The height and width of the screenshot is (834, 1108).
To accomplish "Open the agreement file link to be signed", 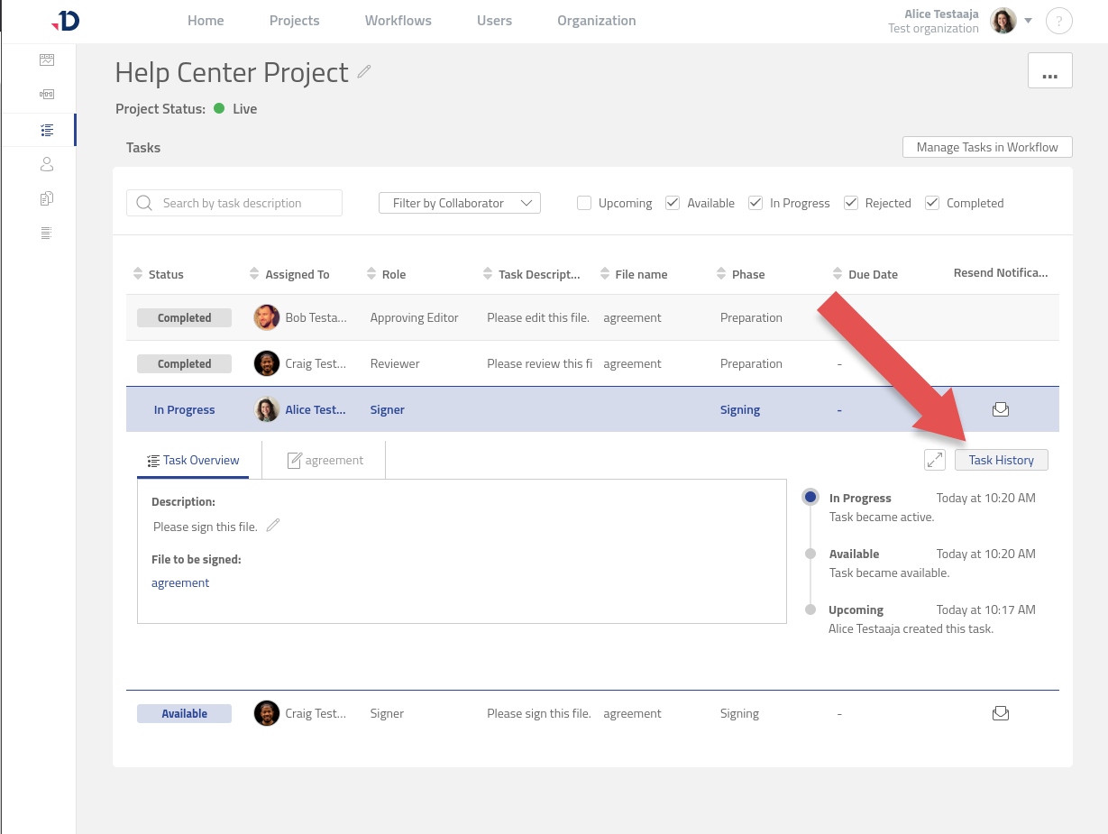I will click(x=180, y=582).
